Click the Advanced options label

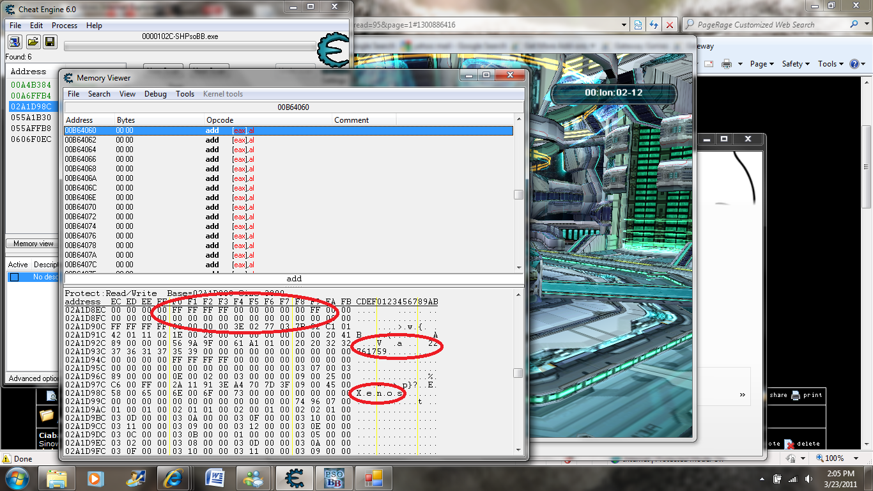pyautogui.click(x=33, y=378)
